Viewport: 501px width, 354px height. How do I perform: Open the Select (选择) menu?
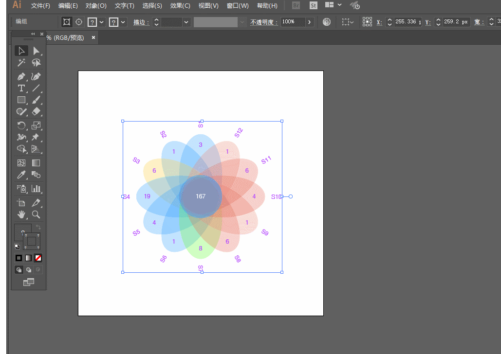click(152, 6)
